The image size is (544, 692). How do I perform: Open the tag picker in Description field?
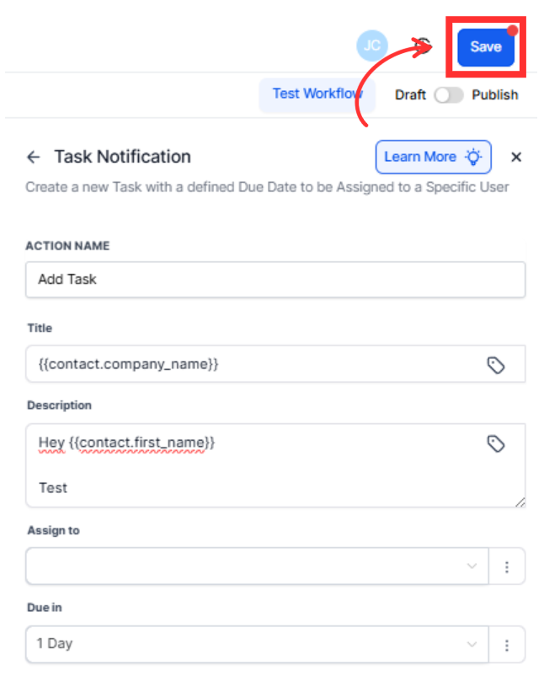496,443
